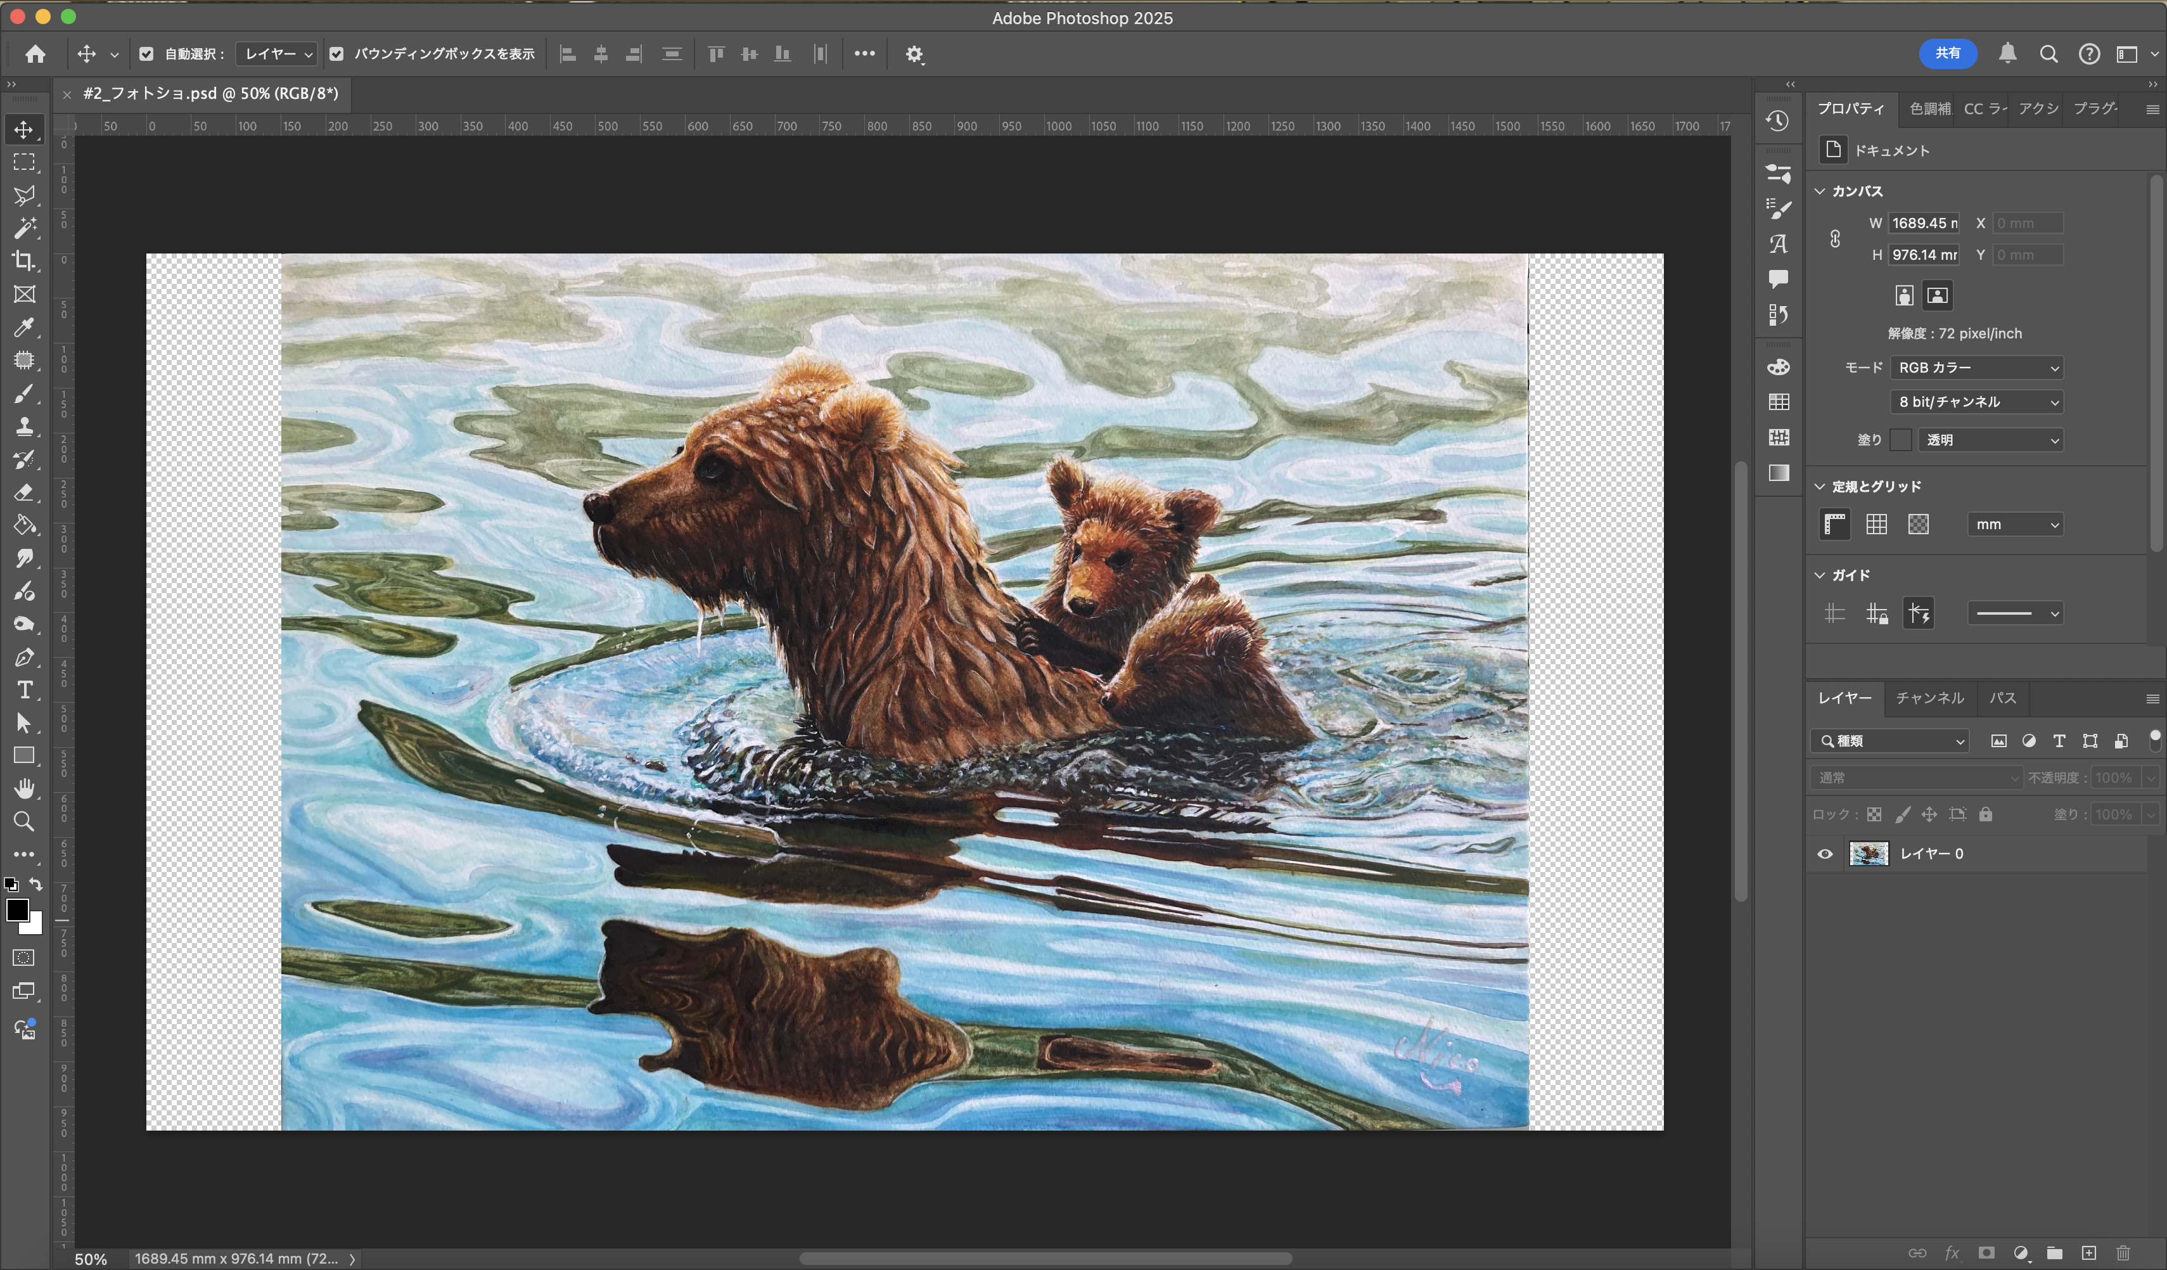Select the Eyedropper tool

click(24, 327)
